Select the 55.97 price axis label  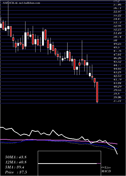pos(118,12)
